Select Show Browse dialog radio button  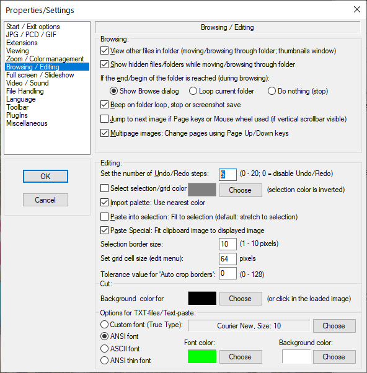click(x=113, y=91)
